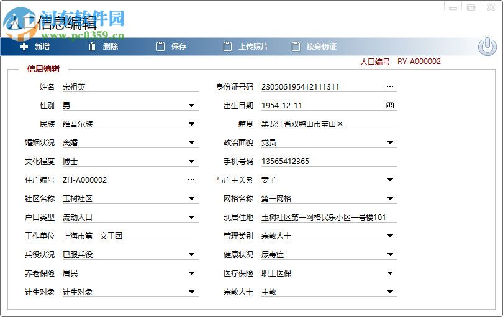Close the 人口信息编辑 window
Image resolution: width=503 pixels, height=317 pixels.
pos(491,7)
